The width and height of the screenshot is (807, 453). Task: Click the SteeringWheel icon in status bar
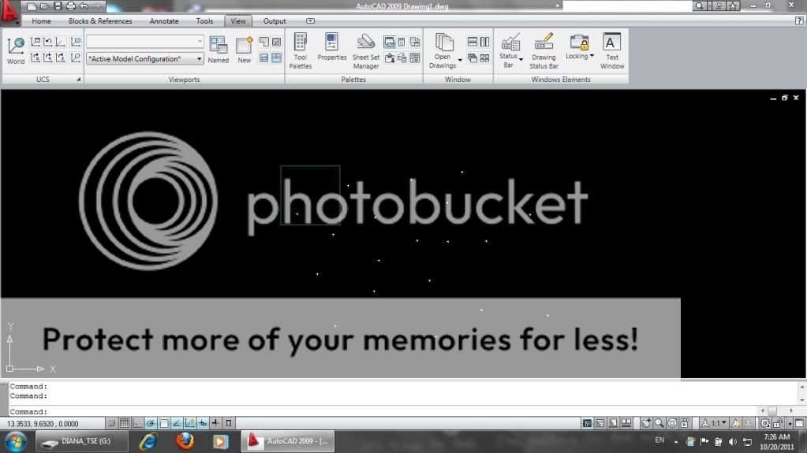[672, 423]
